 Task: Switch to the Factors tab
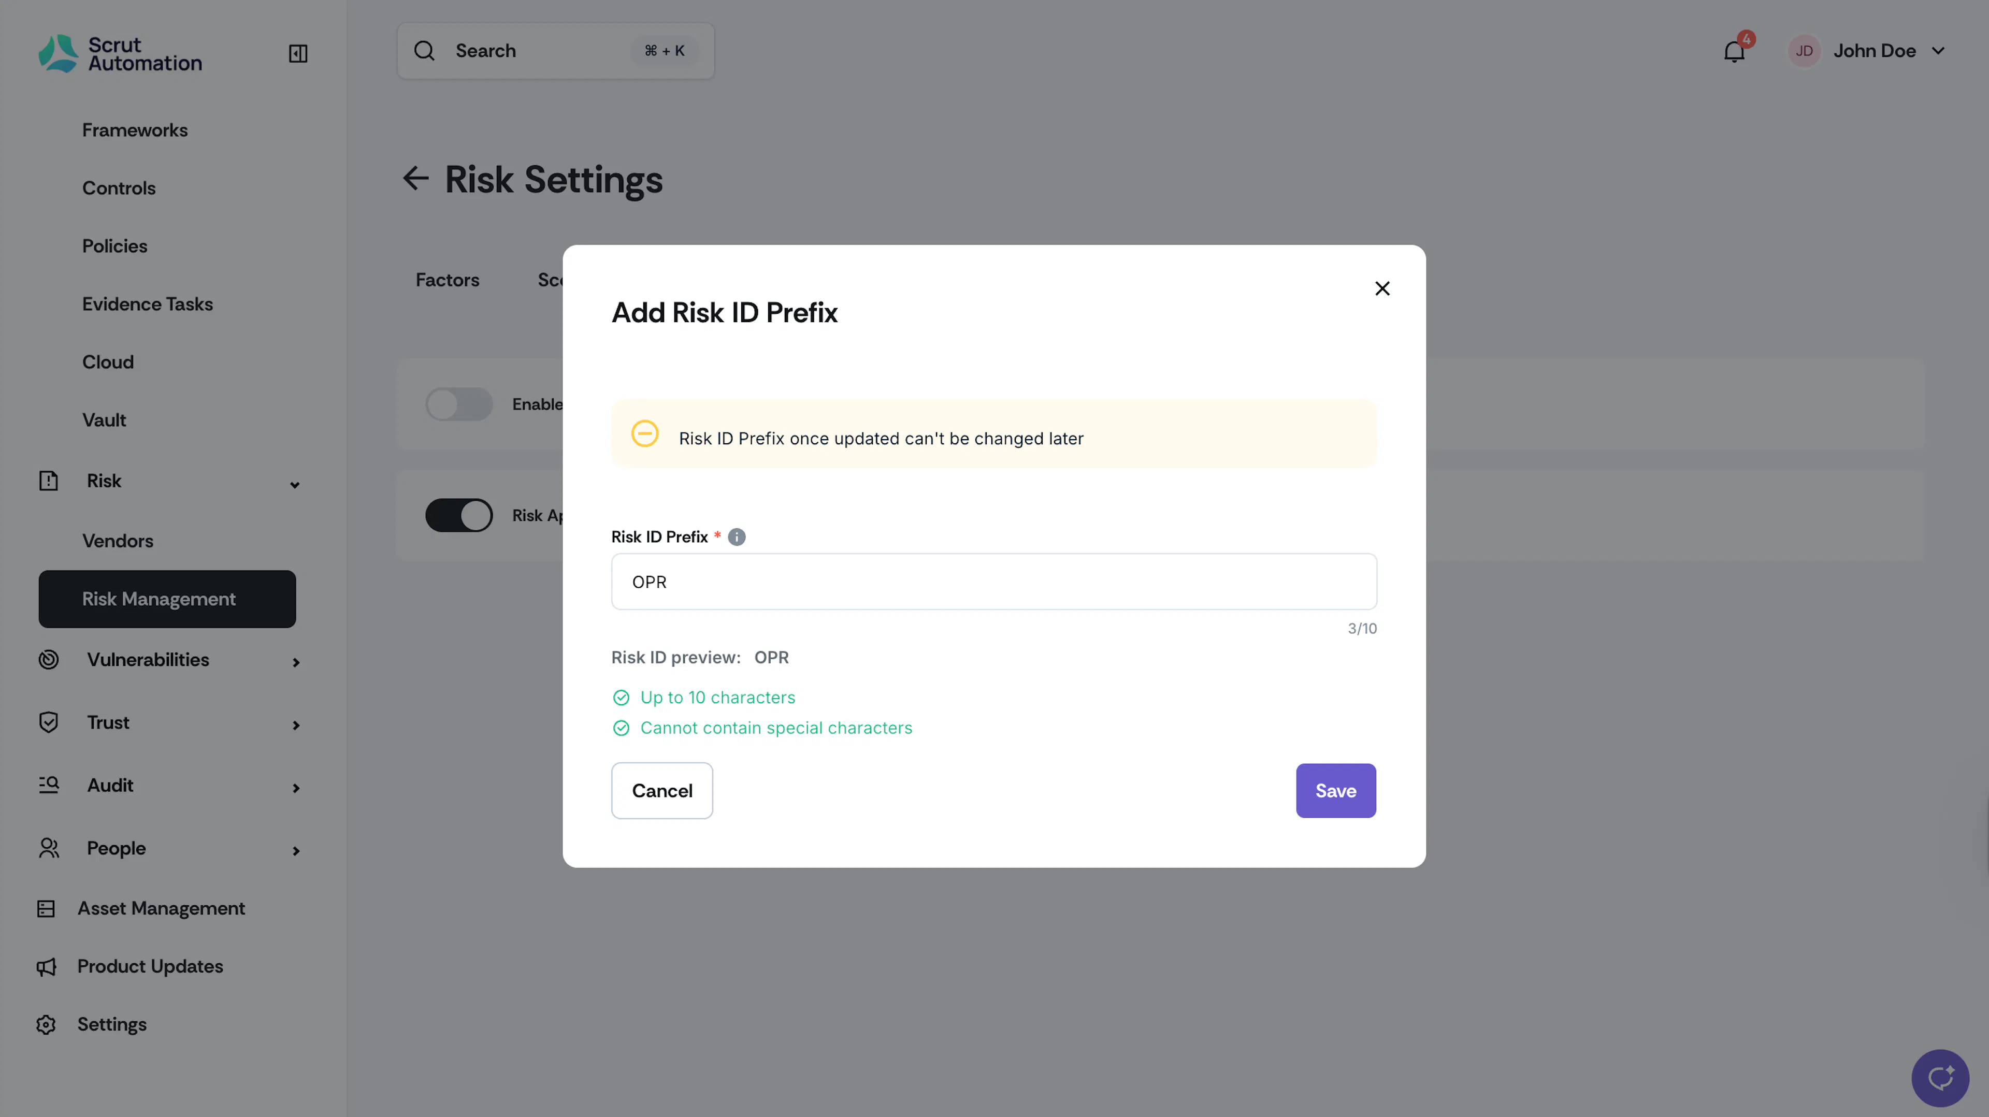coord(447,280)
